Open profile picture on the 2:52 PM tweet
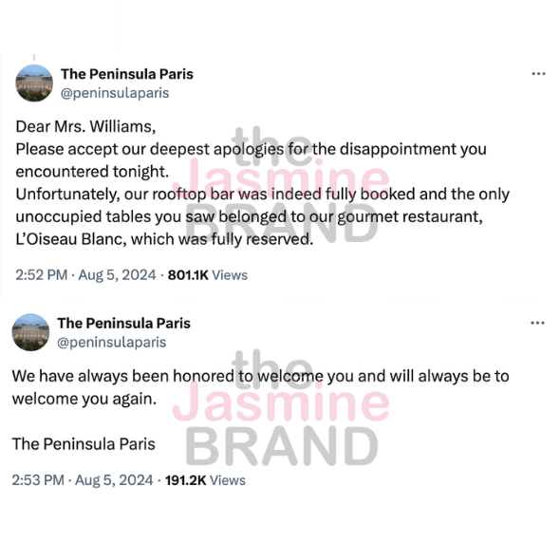This screenshot has height=560, width=560. click(34, 84)
